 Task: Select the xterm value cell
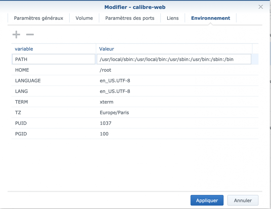(107, 102)
